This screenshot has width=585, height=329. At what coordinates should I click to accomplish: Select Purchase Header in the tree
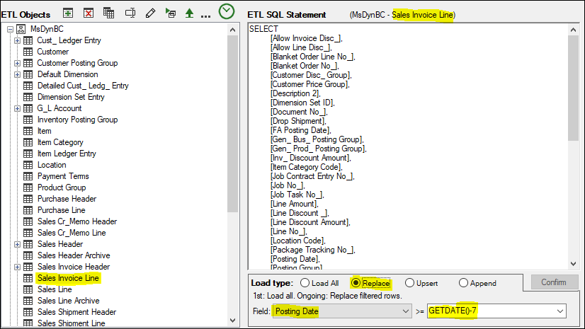(67, 199)
